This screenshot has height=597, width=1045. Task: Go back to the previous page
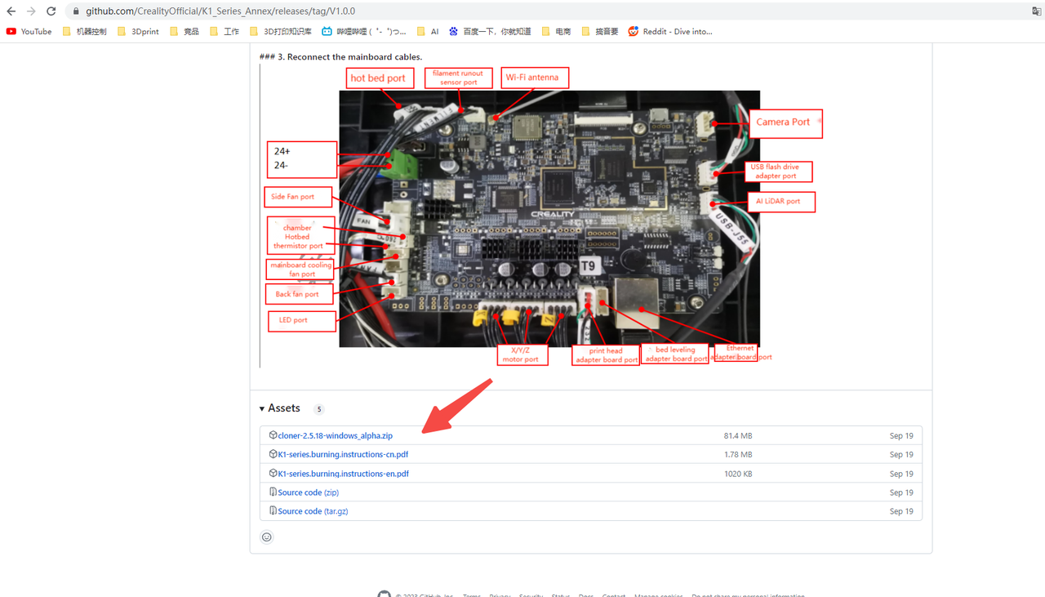point(11,11)
